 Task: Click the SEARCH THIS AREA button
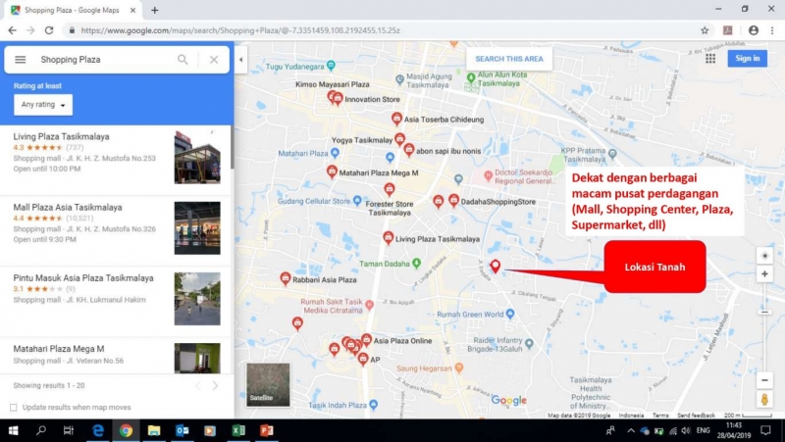[509, 59]
